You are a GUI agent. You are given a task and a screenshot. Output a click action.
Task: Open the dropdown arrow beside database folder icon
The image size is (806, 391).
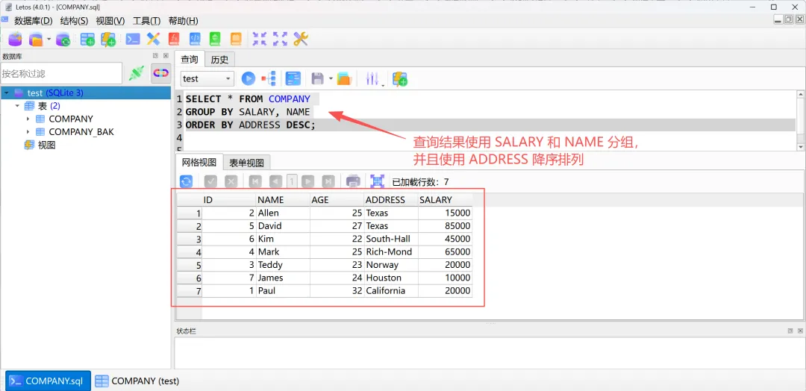(x=49, y=39)
